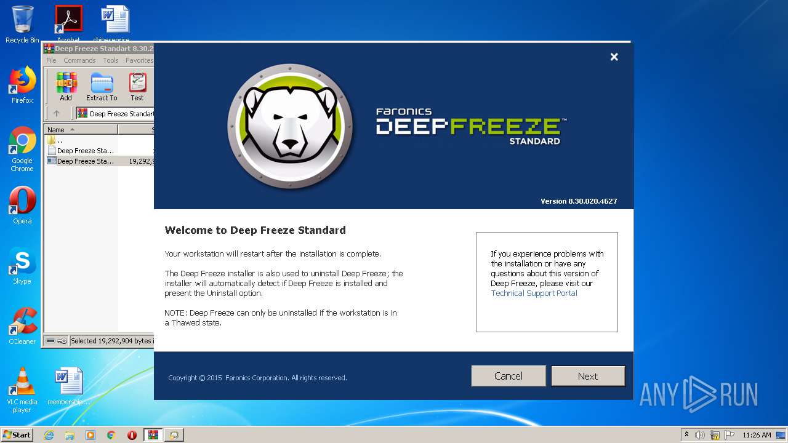Click the volume speaker tray icon
This screenshot has width=788, height=443.
tap(700, 435)
